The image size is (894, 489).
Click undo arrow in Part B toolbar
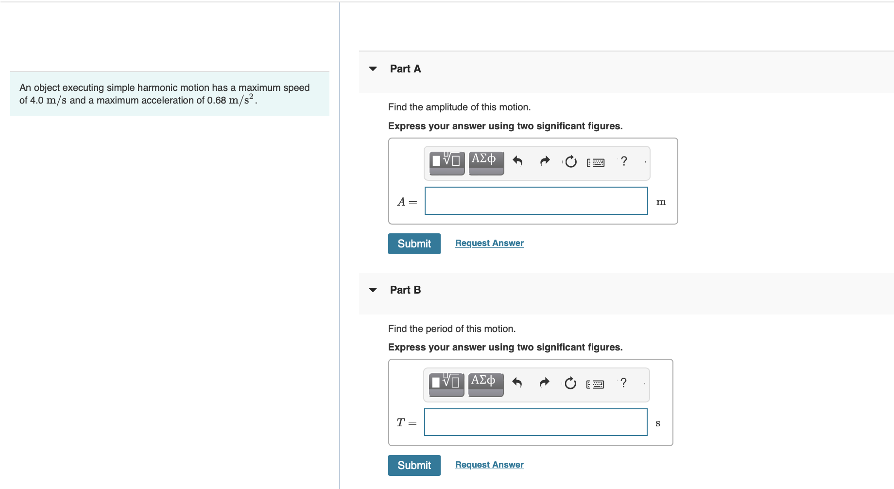click(517, 383)
